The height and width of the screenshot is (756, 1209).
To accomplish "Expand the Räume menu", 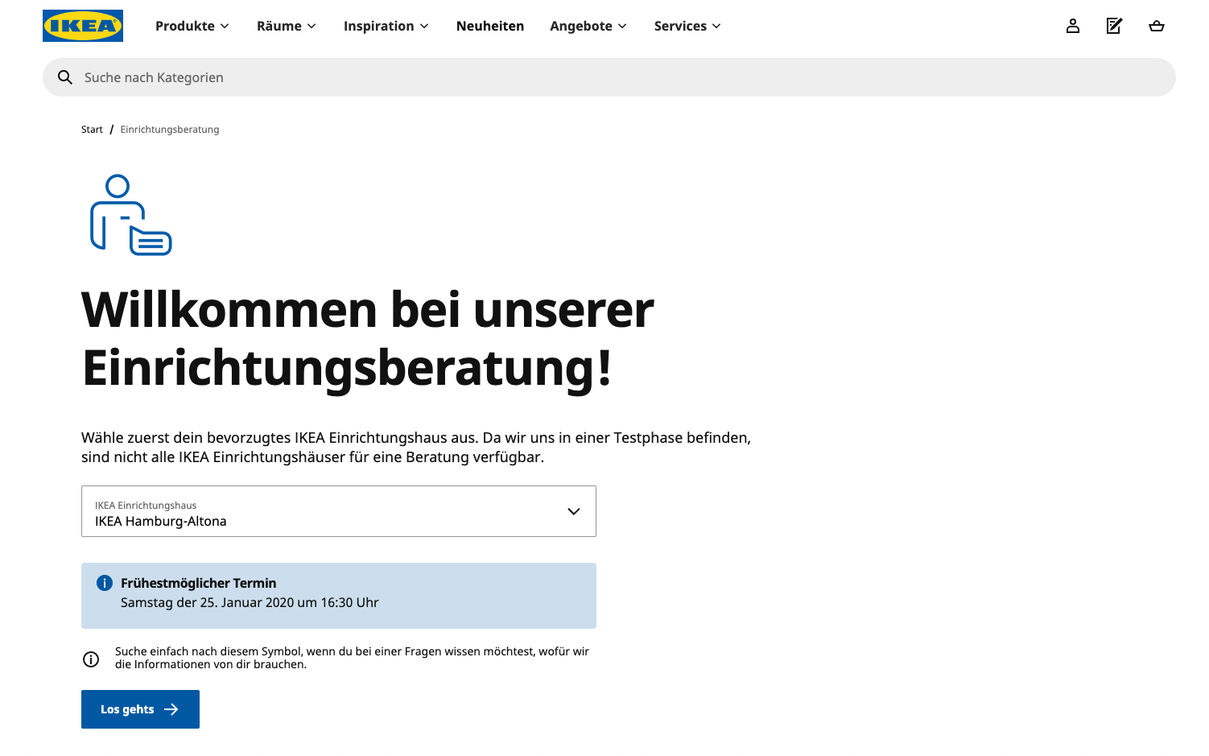I will pyautogui.click(x=287, y=26).
